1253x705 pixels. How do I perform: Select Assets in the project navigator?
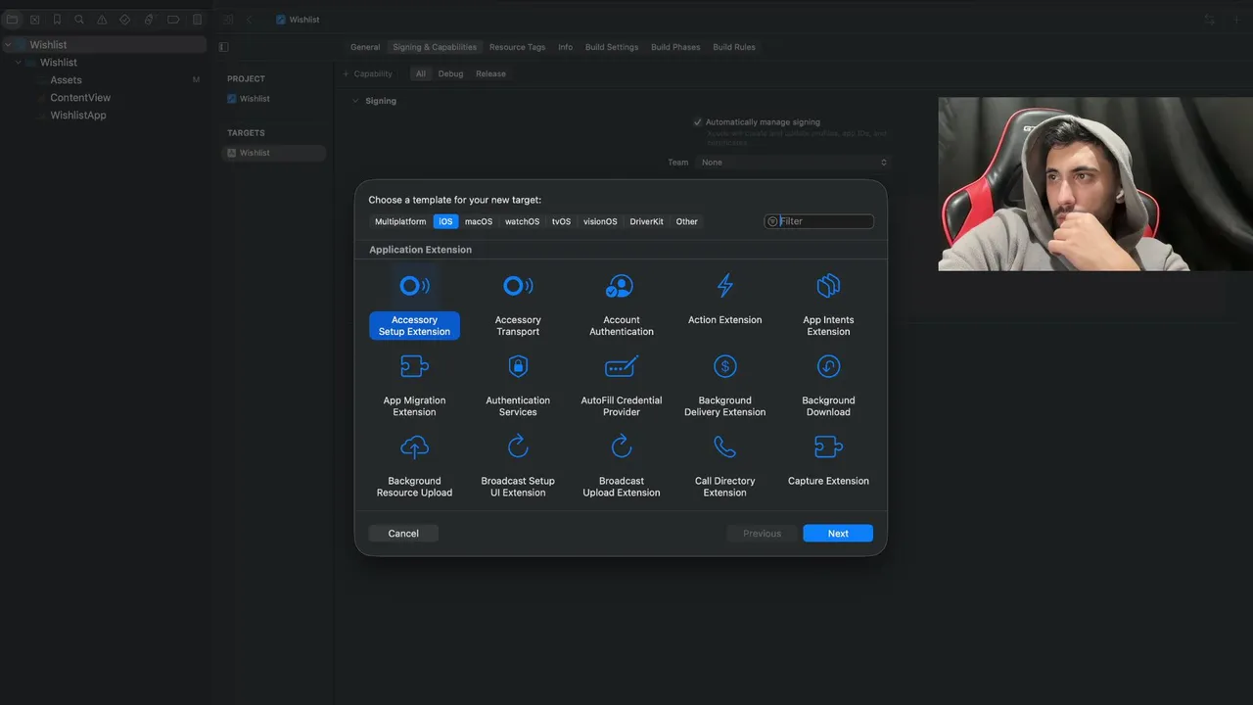click(x=66, y=80)
